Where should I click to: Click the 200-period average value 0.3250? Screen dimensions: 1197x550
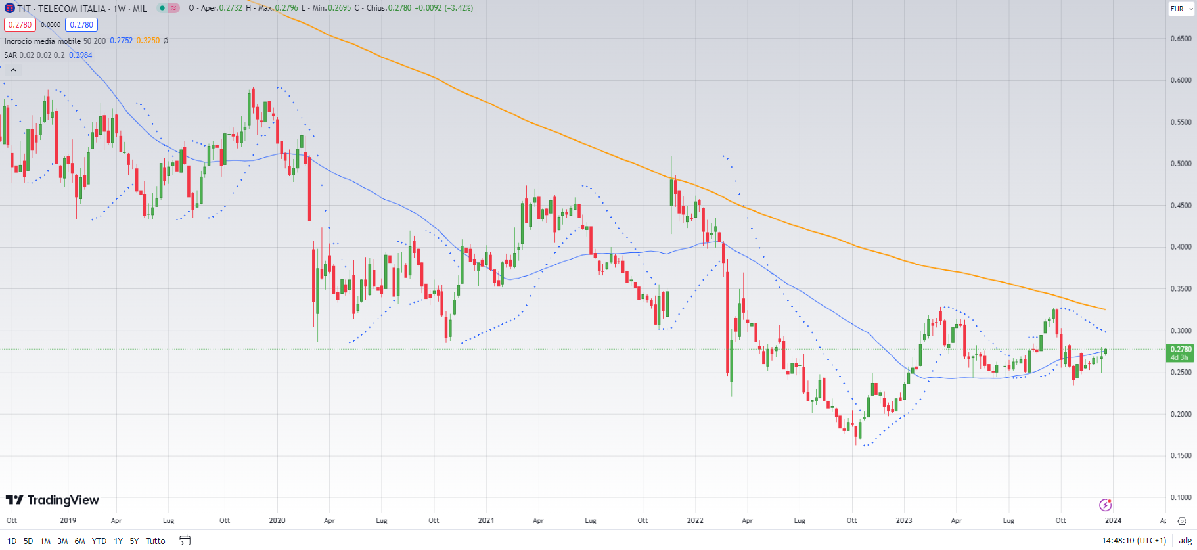148,41
